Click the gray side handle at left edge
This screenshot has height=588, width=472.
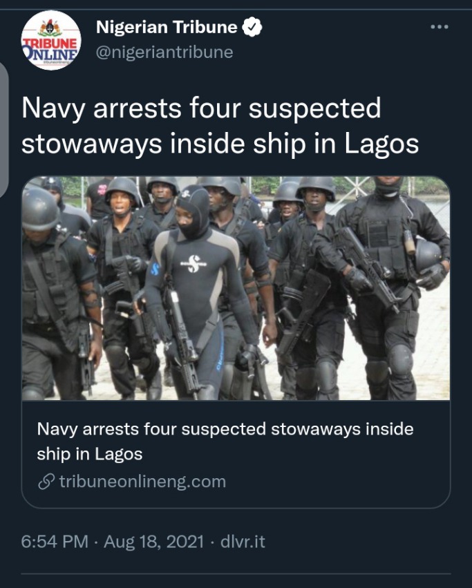click(x=3, y=129)
